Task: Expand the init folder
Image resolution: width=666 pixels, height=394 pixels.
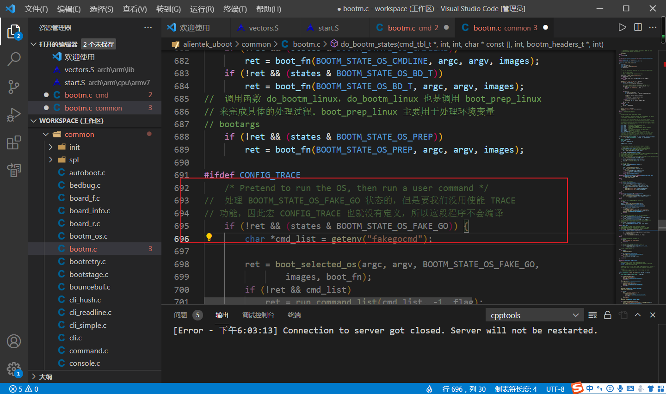Action: coord(51,147)
